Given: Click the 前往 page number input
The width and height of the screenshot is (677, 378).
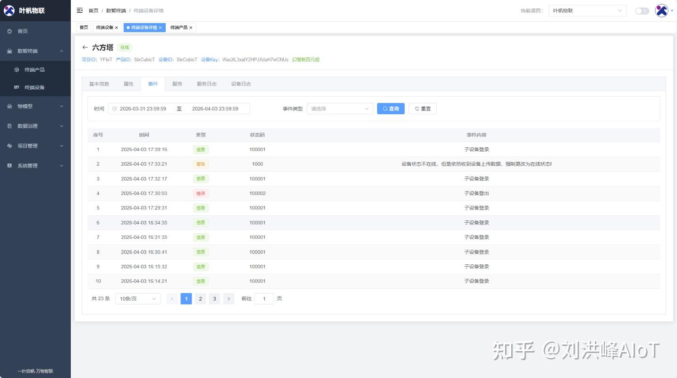Looking at the screenshot, I should 264,299.
